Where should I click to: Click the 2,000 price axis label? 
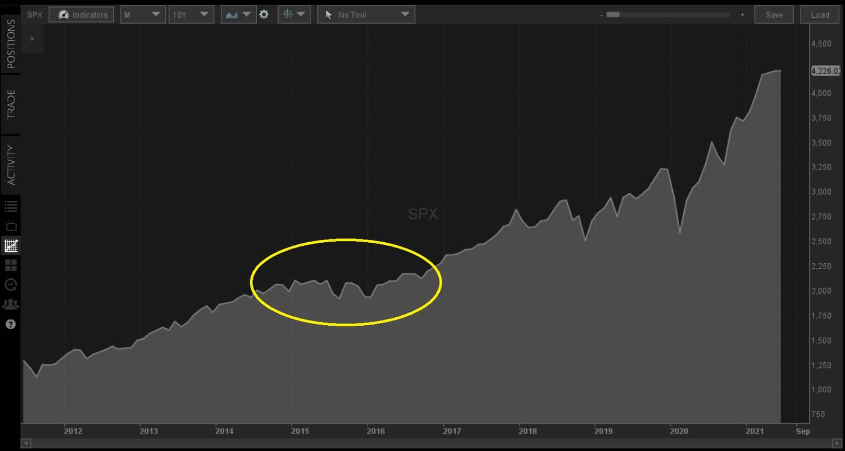pyautogui.click(x=822, y=291)
